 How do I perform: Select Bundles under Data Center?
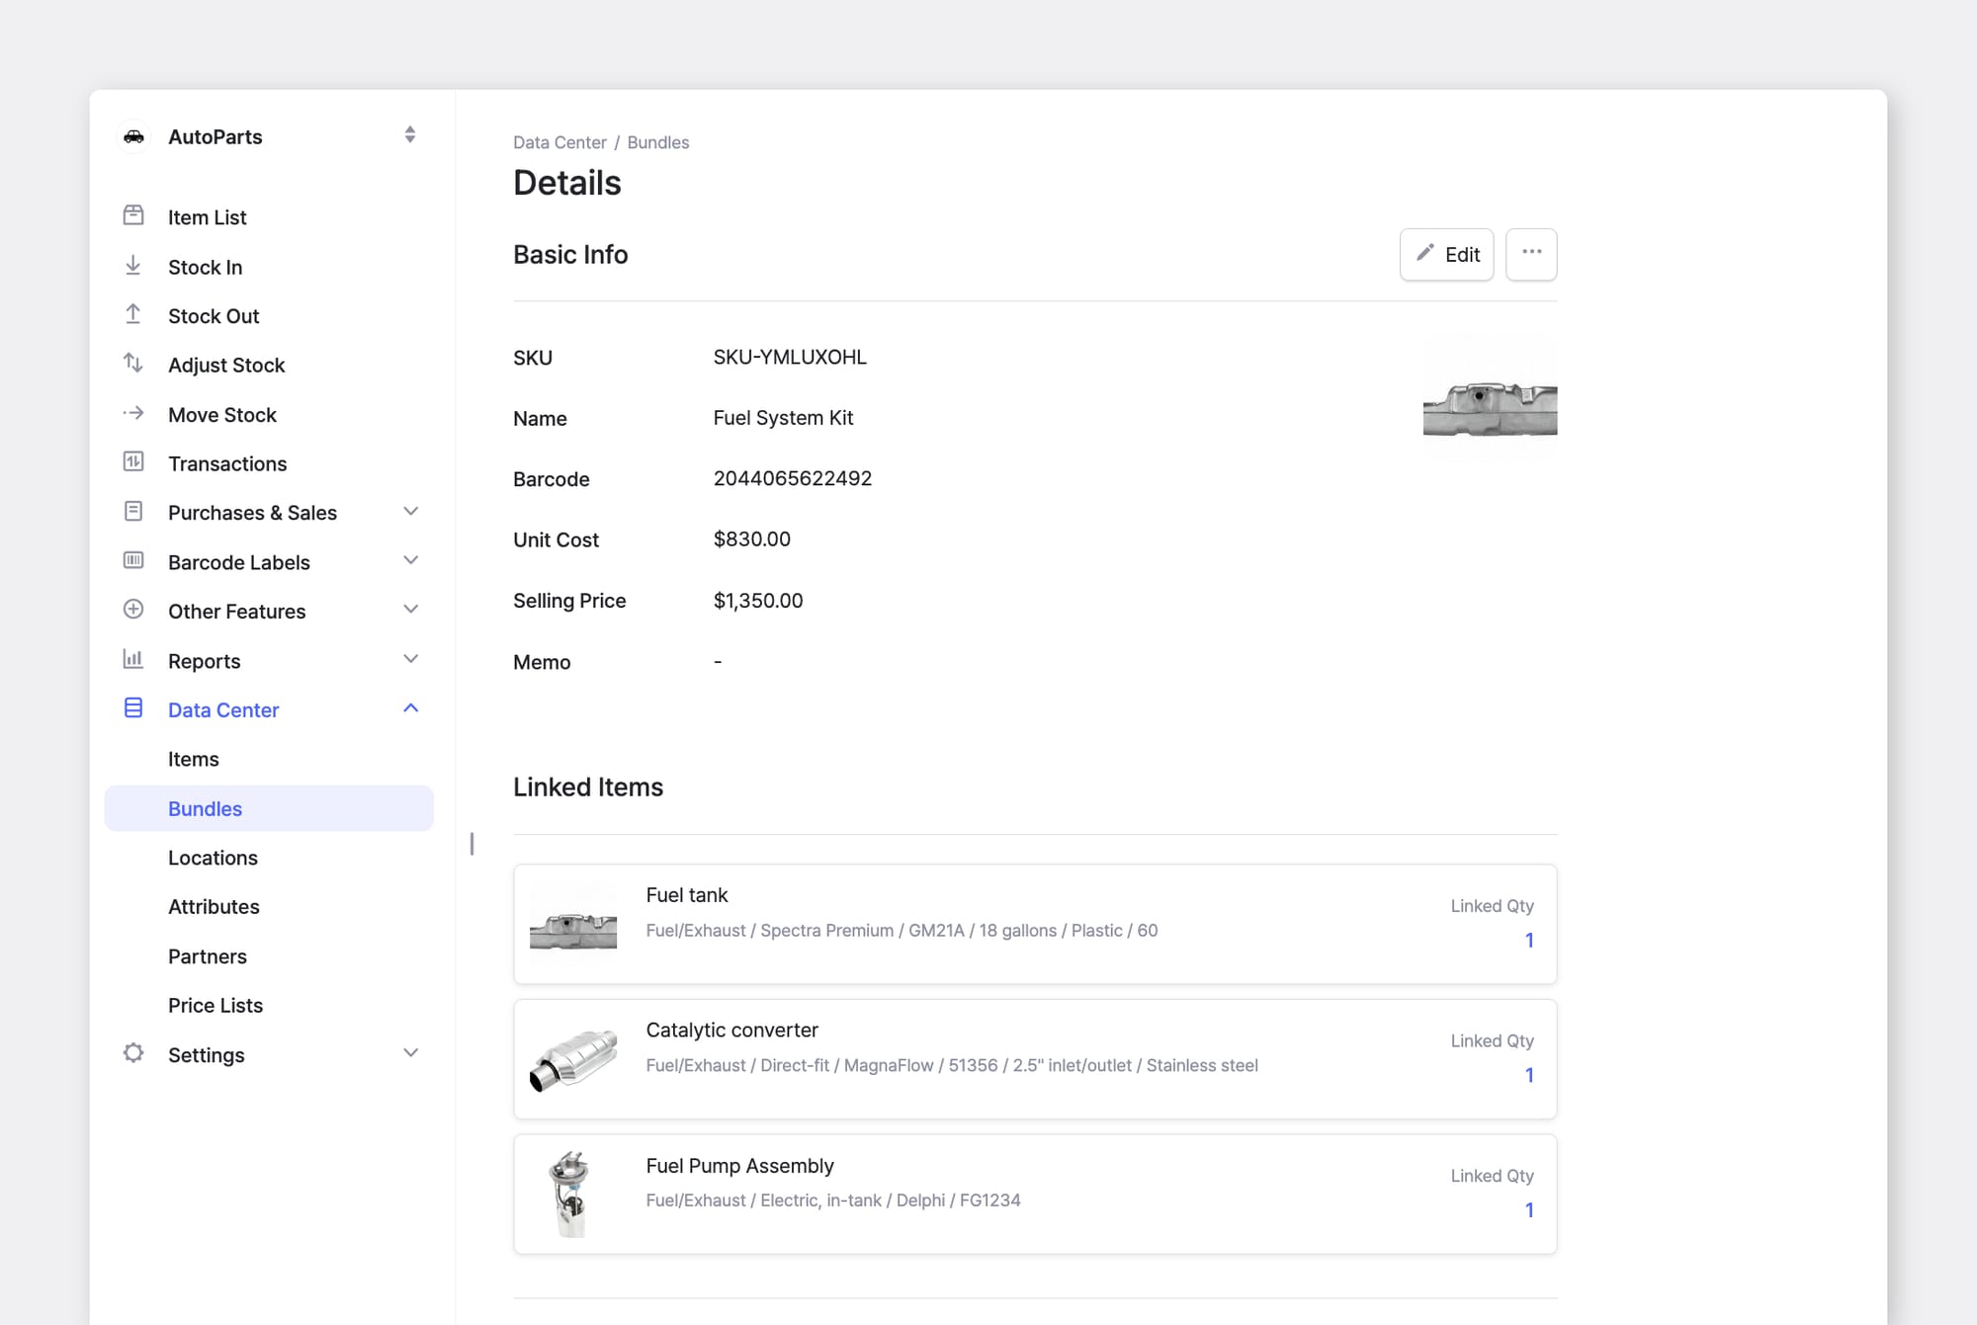point(269,808)
